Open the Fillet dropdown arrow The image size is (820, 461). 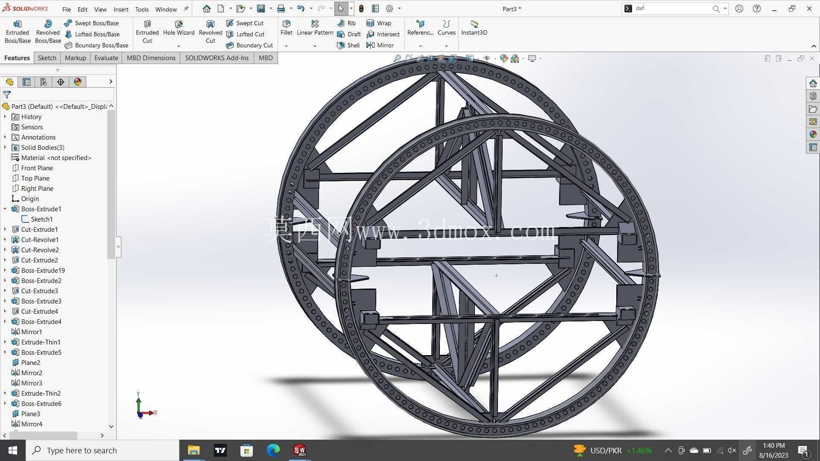(x=286, y=46)
